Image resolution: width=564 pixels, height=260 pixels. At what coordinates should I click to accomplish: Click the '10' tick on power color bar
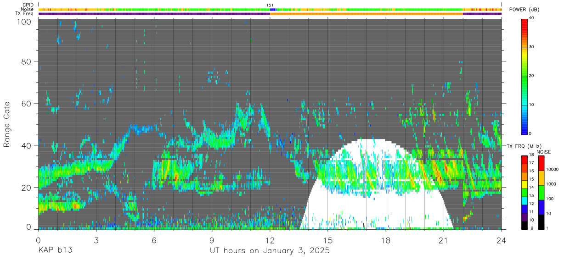tap(532, 105)
